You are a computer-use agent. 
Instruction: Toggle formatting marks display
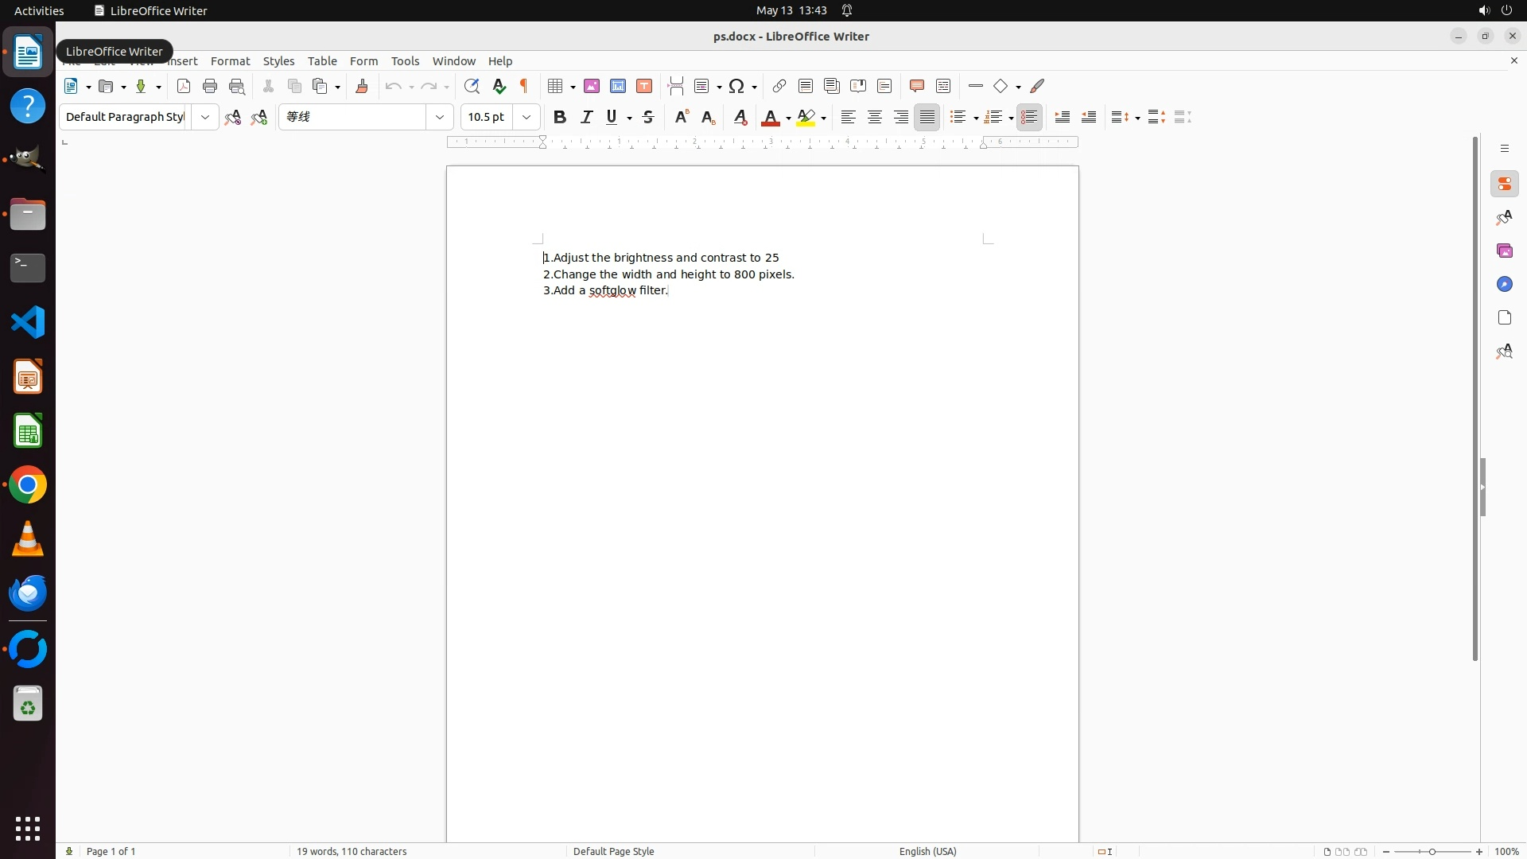(x=524, y=86)
